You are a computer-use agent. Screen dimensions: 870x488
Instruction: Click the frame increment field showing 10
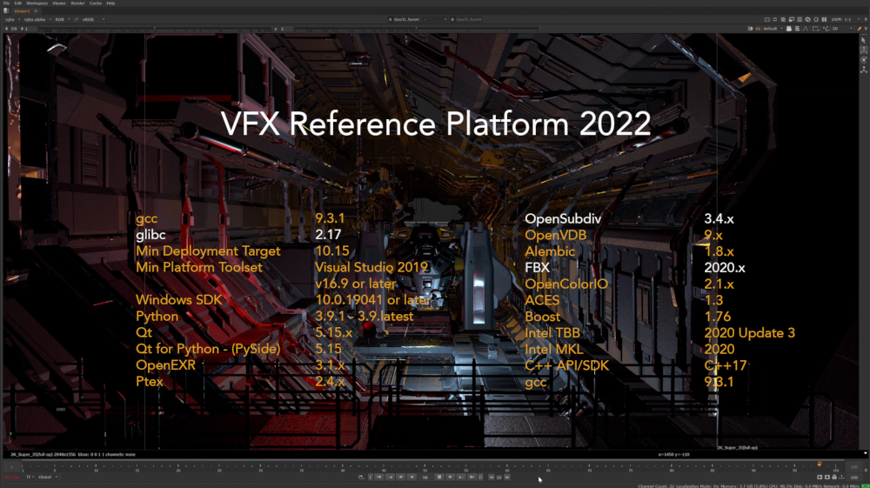[499, 478]
